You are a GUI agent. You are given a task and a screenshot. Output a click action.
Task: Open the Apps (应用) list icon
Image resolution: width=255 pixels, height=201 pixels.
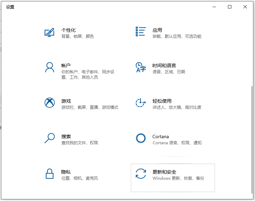(141, 31)
